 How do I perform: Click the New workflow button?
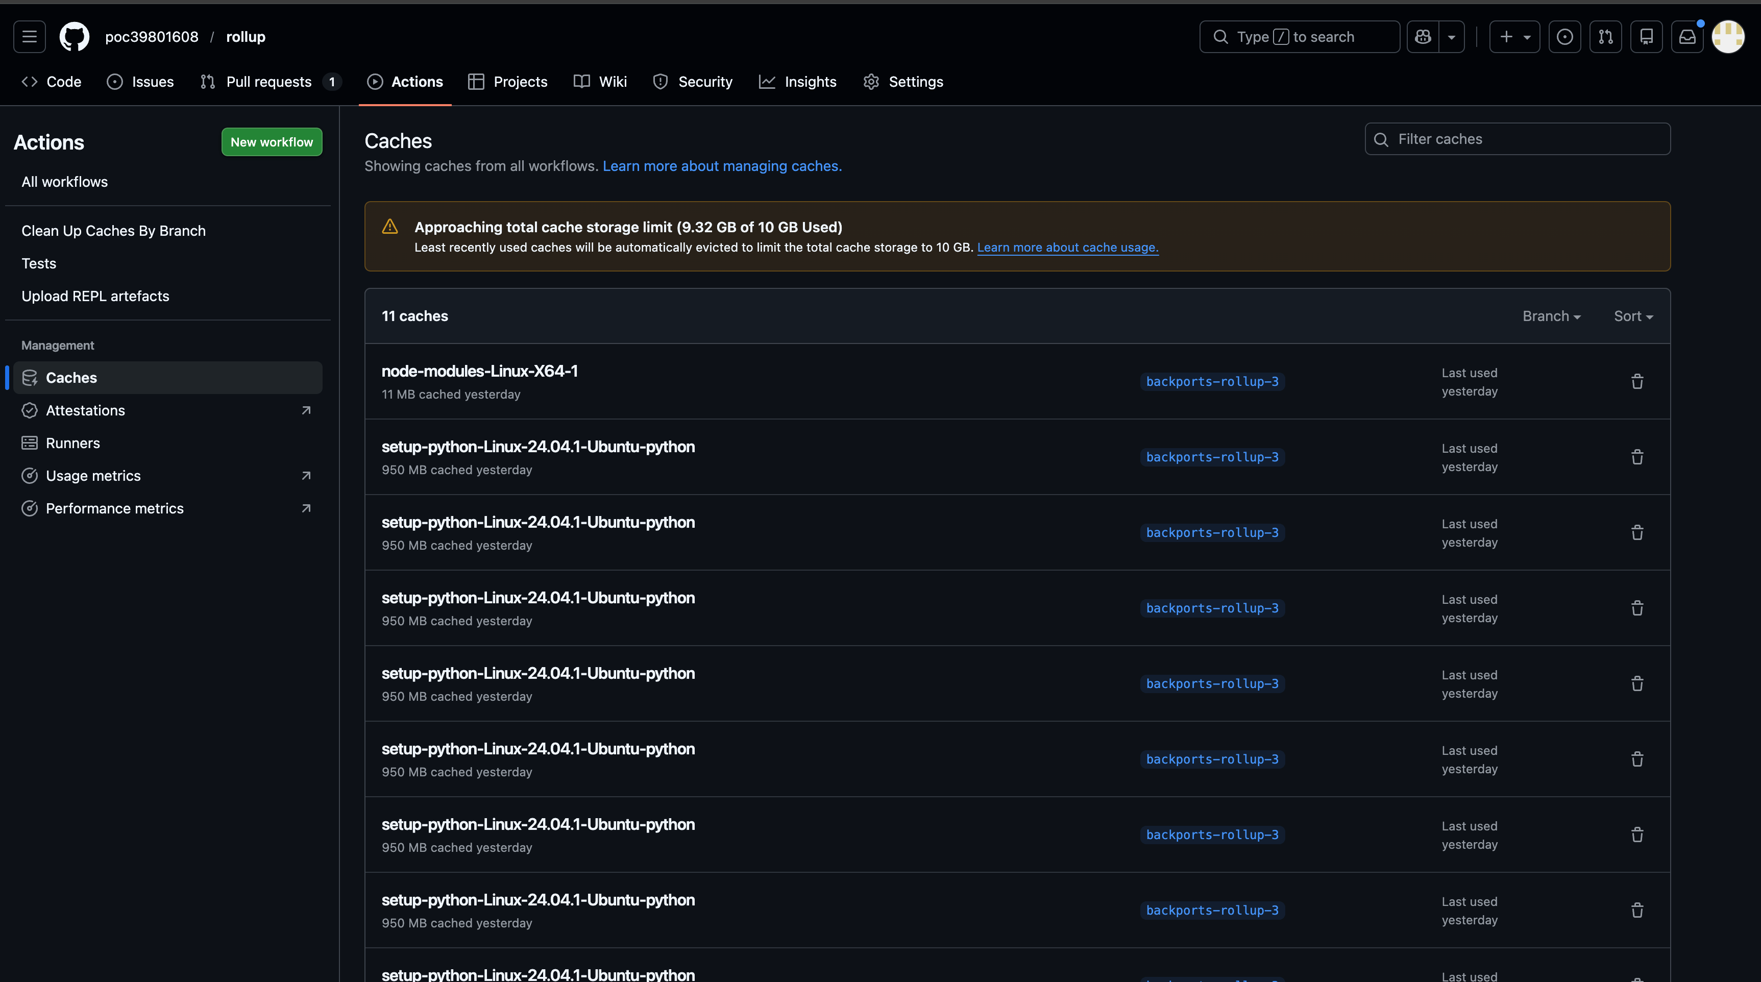click(272, 142)
